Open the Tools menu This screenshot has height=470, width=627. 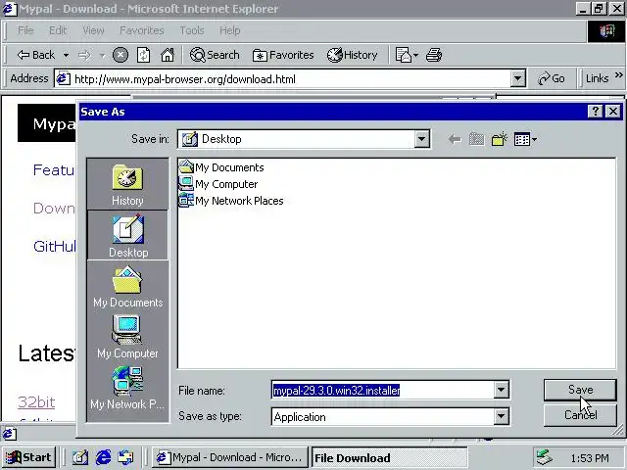(192, 30)
